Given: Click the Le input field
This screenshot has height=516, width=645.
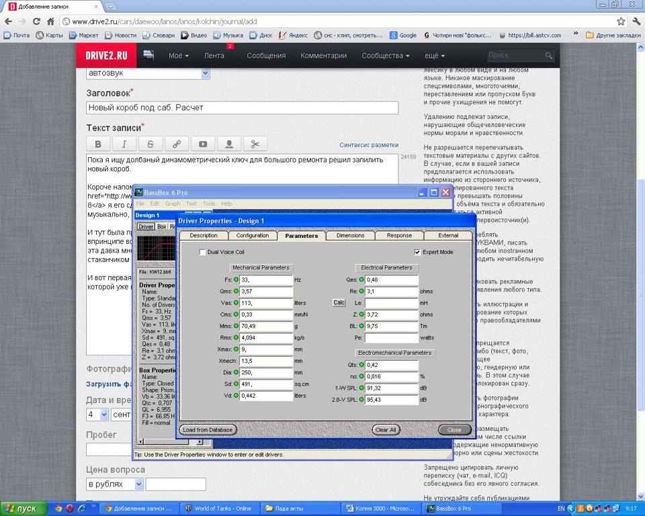Looking at the screenshot, I should point(391,303).
